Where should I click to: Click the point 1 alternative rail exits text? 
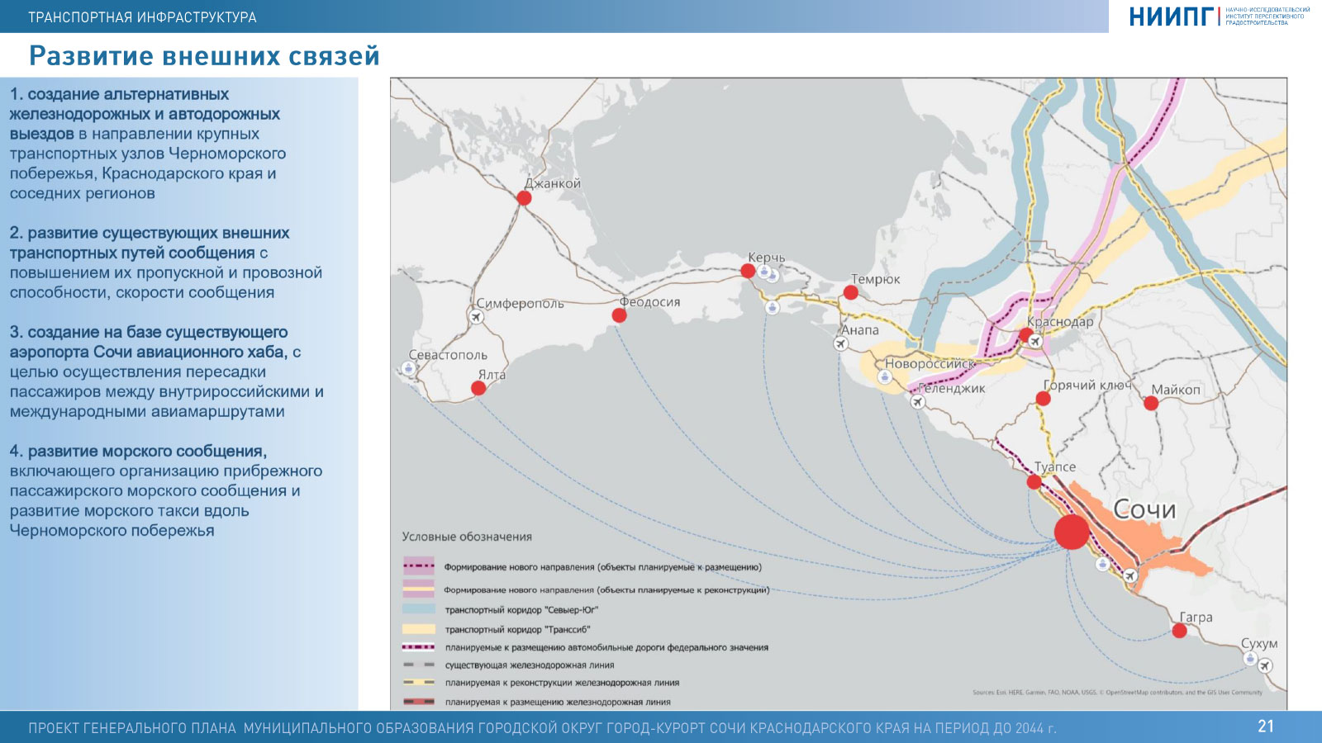pos(148,144)
